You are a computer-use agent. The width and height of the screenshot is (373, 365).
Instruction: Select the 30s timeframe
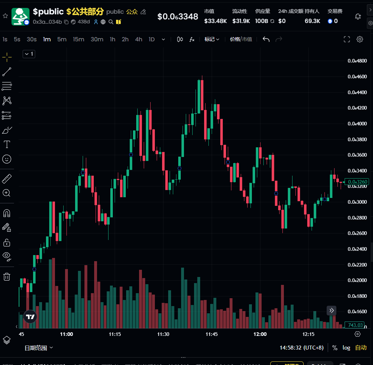32,39
